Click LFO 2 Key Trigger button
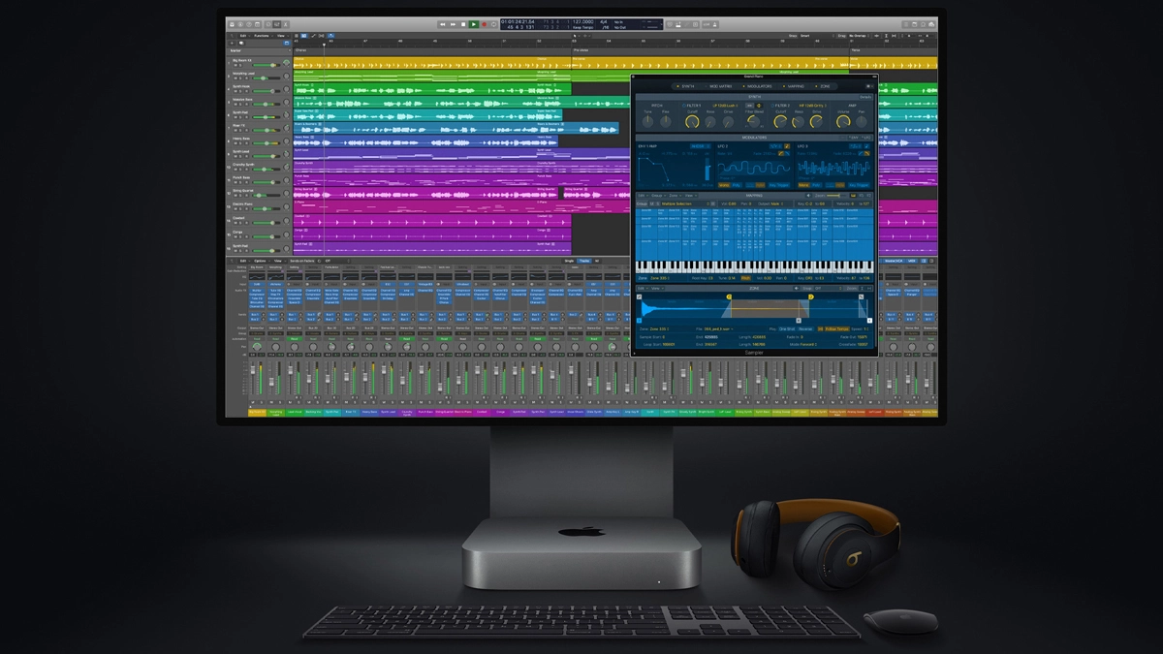The width and height of the screenshot is (1163, 654). click(779, 185)
